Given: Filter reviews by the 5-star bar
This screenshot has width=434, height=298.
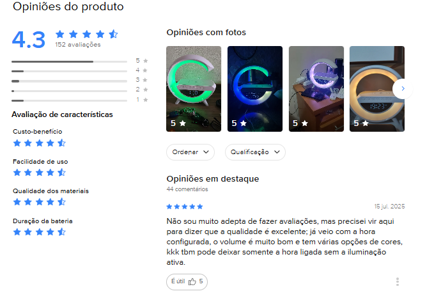Looking at the screenshot, I should pos(80,61).
